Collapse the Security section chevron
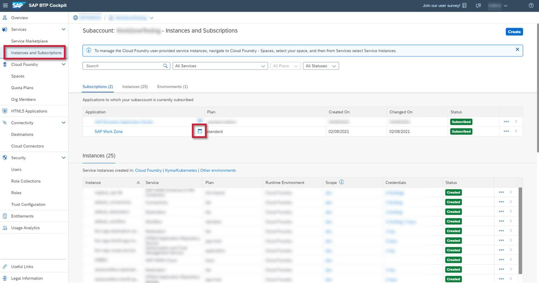This screenshot has width=539, height=283. [64, 158]
